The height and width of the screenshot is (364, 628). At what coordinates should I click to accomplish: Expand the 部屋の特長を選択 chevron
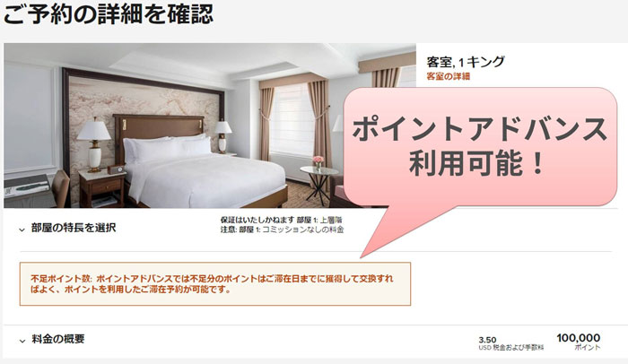pos(22,230)
